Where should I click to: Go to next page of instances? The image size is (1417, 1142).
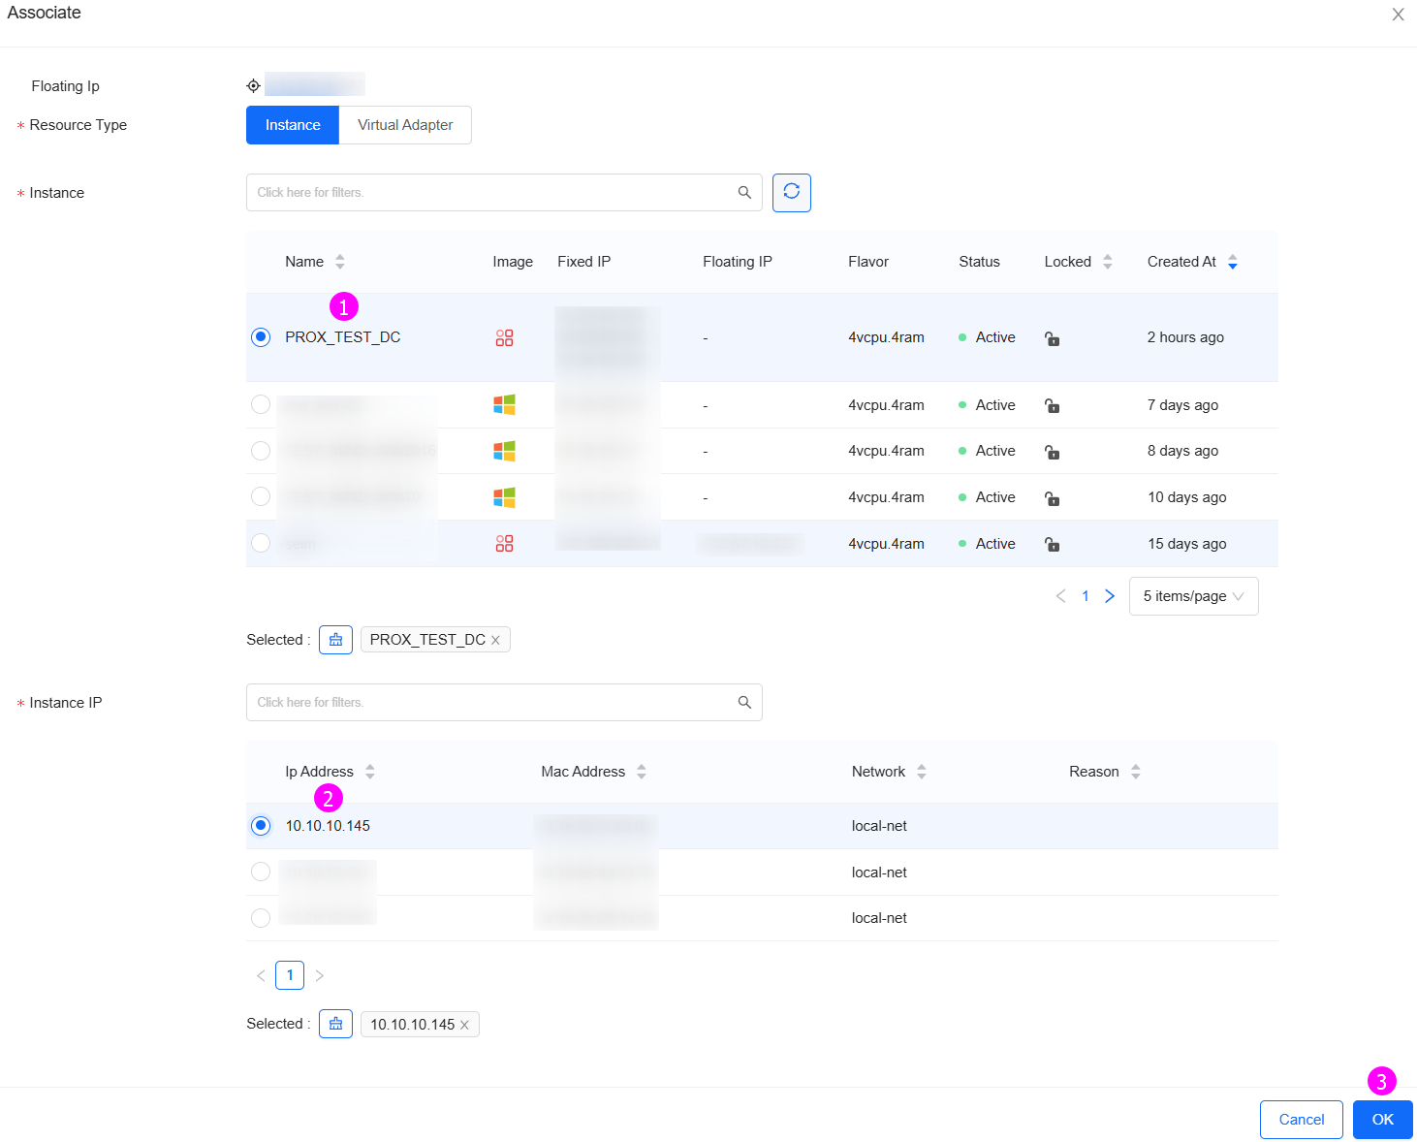(1110, 596)
